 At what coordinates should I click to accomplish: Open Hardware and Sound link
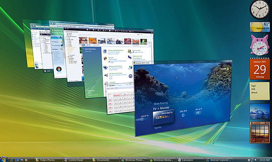[116, 74]
